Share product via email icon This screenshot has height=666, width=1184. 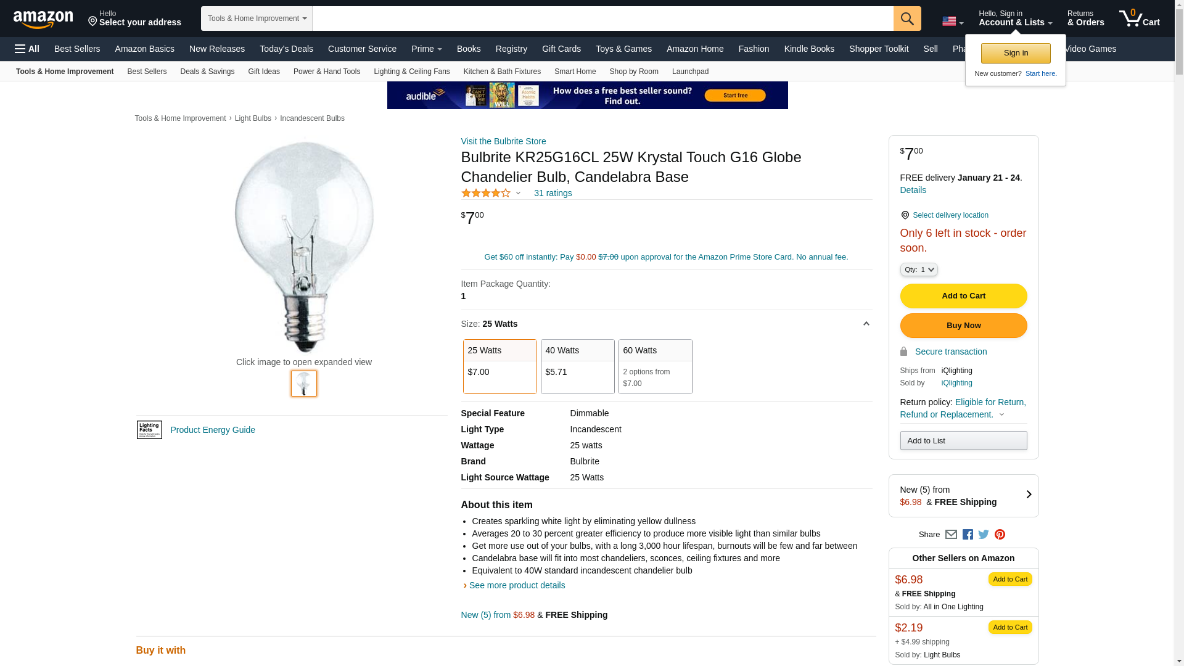[951, 535]
